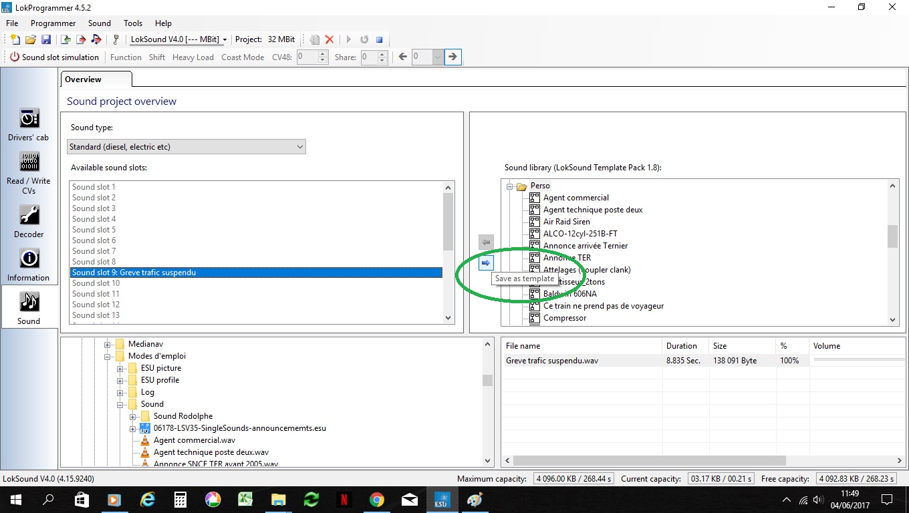Expand the Log folder
909x513 pixels.
[120, 392]
